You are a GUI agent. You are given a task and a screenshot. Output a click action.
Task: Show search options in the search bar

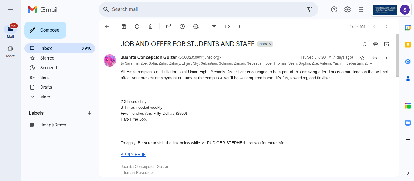[310, 9]
